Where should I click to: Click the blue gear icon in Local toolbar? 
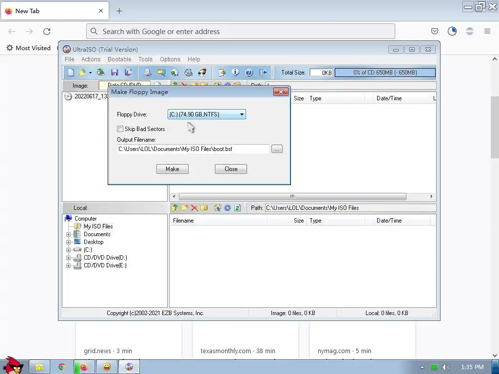coord(227,208)
